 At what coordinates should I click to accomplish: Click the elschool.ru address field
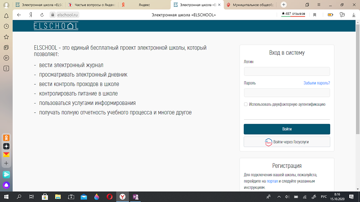[x=68, y=15]
